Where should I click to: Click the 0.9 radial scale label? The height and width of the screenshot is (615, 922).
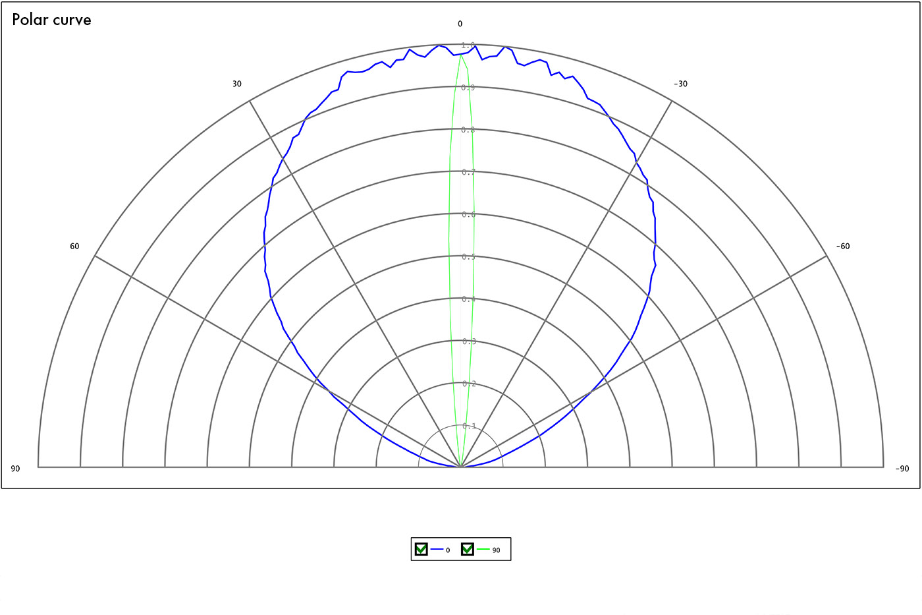coord(468,88)
